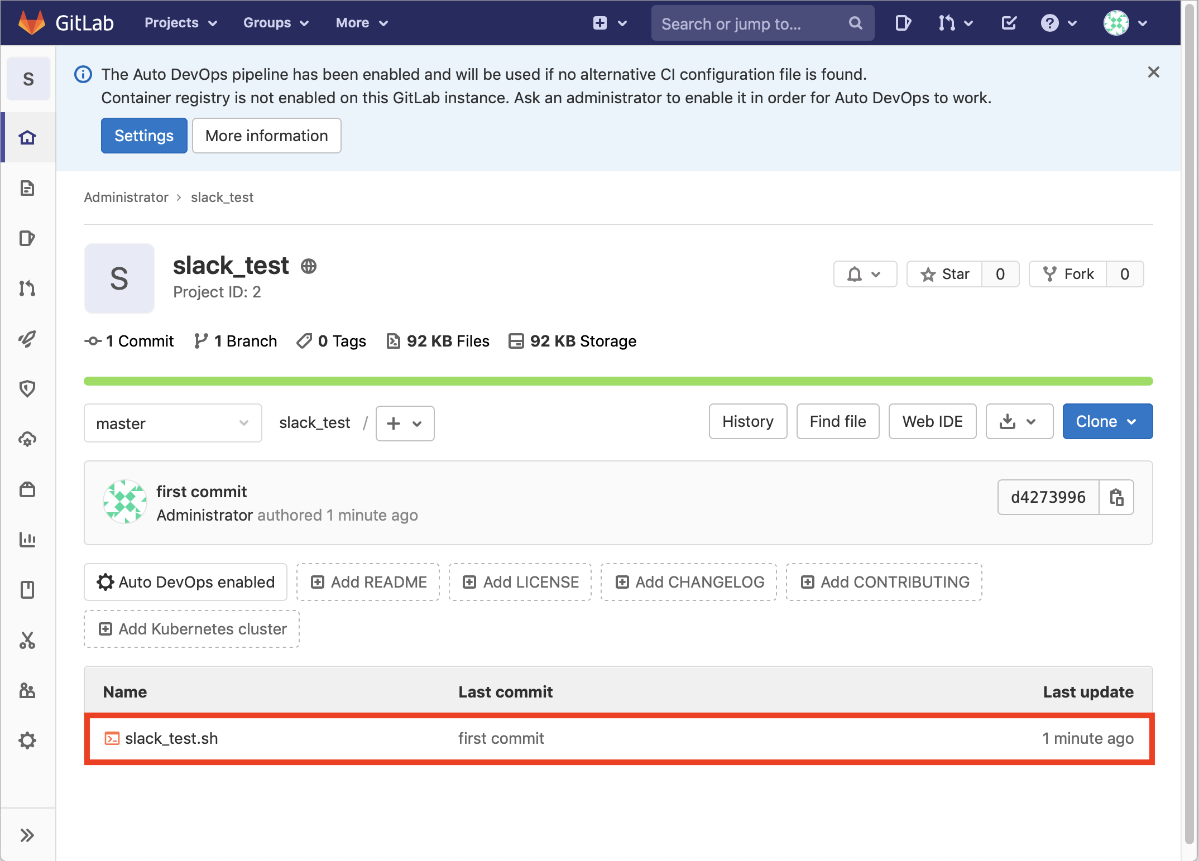Open Issues icon in left sidebar
Screen dimensions: 1199x861
coord(27,238)
